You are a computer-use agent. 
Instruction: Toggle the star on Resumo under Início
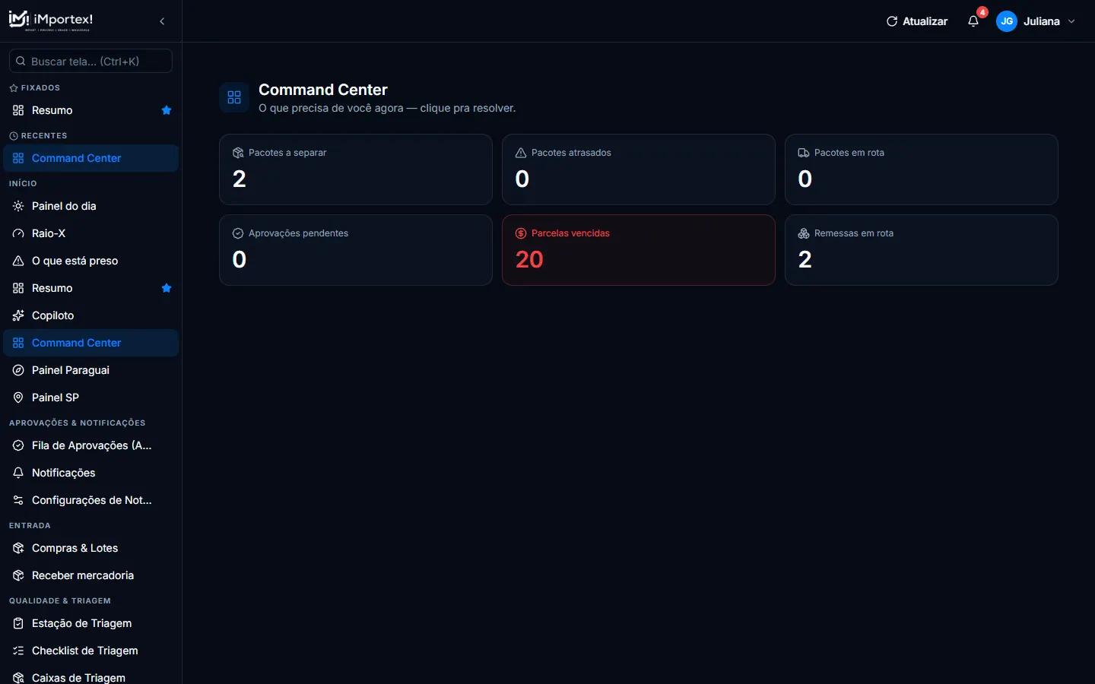point(167,288)
